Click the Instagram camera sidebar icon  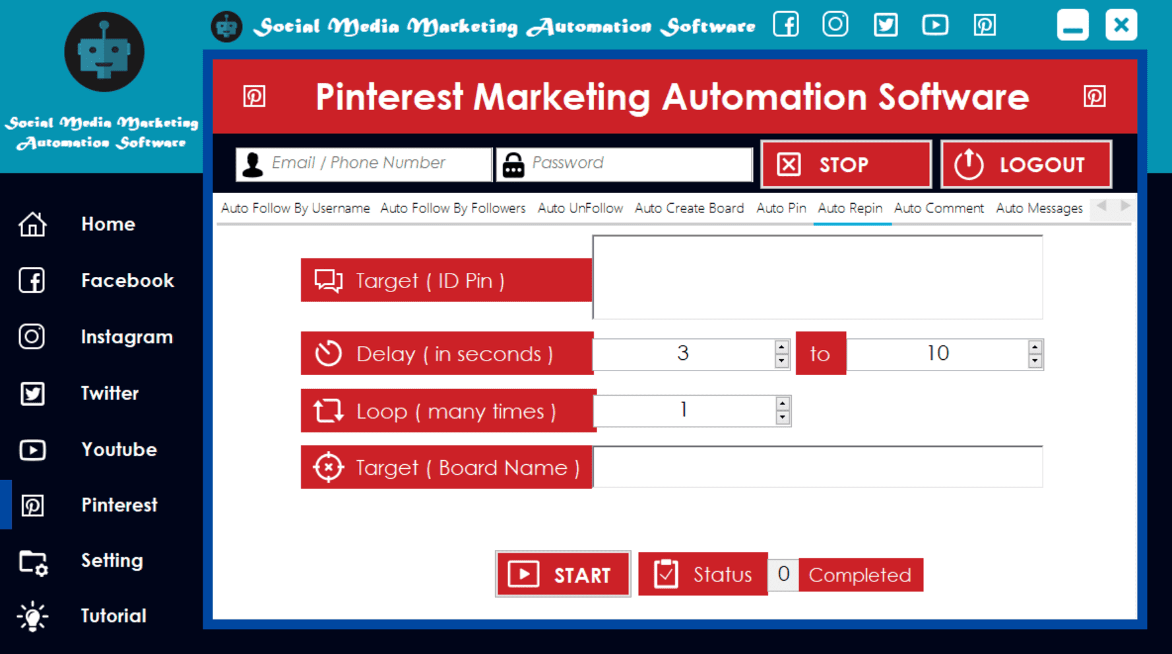click(32, 337)
